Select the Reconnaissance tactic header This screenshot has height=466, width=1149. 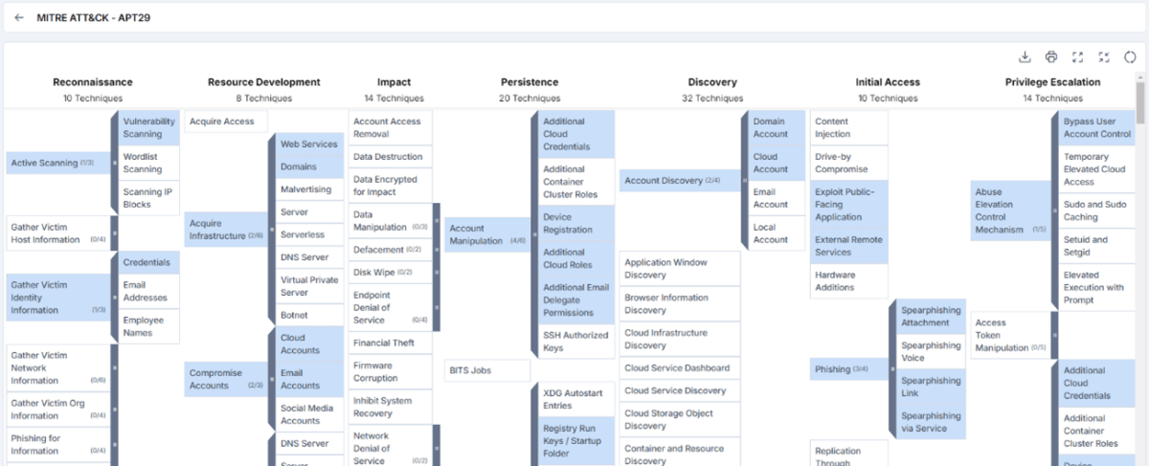93,82
